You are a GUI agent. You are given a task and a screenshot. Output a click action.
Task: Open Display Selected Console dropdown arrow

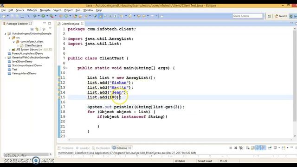coord(279,148)
